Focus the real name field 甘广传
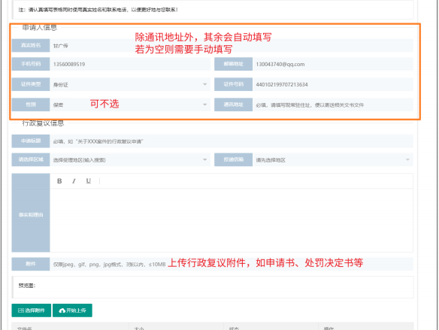Viewport: 439px width, 330px height. click(x=232, y=45)
